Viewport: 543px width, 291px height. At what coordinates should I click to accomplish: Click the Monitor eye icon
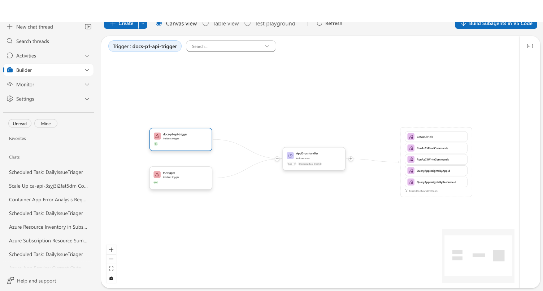[10, 84]
